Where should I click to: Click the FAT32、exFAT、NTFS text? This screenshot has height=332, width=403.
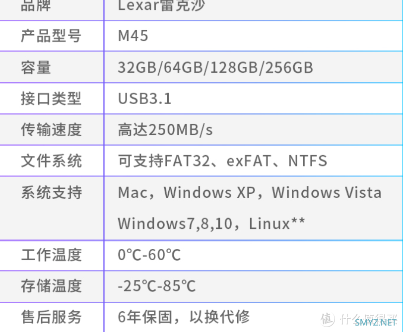pos(246,161)
